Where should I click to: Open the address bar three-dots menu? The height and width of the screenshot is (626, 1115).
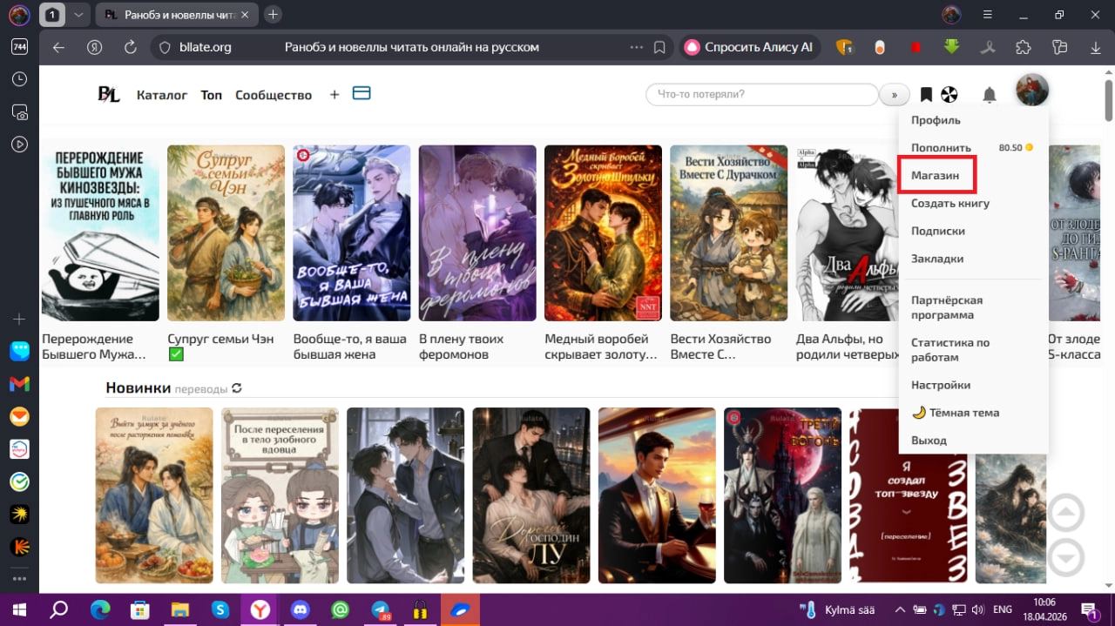click(x=637, y=47)
